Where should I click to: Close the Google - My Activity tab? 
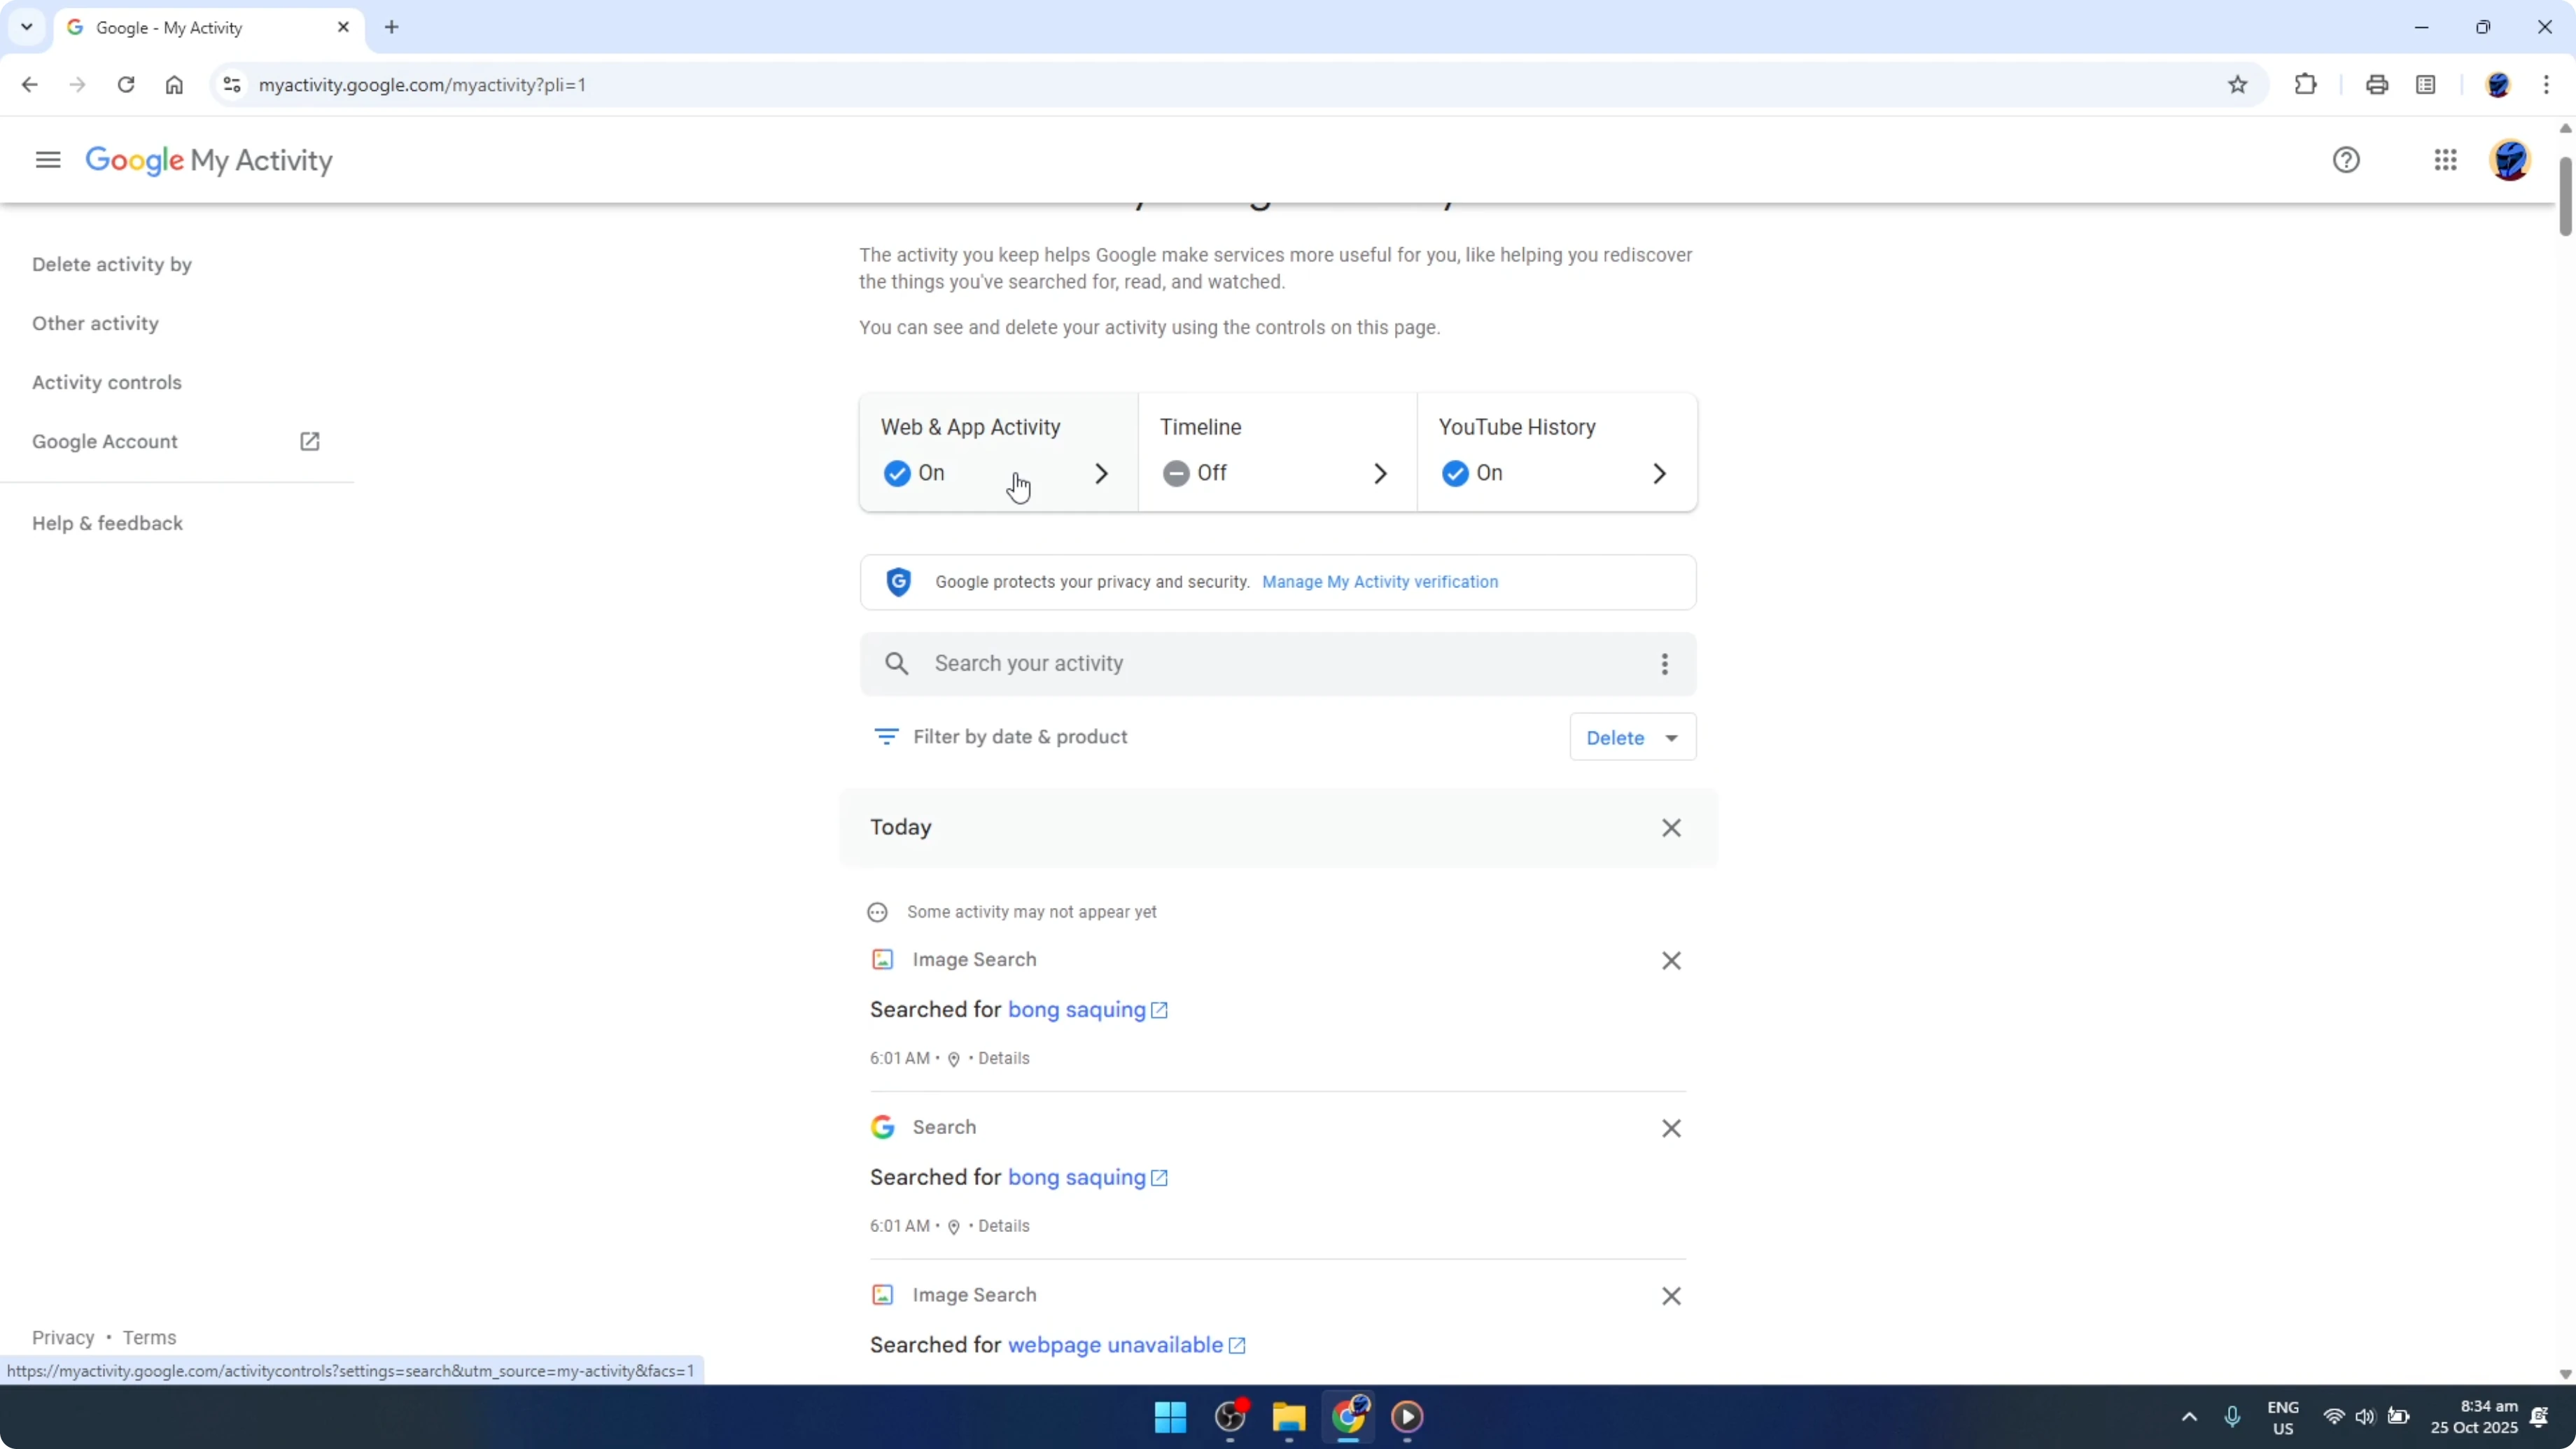(x=343, y=27)
